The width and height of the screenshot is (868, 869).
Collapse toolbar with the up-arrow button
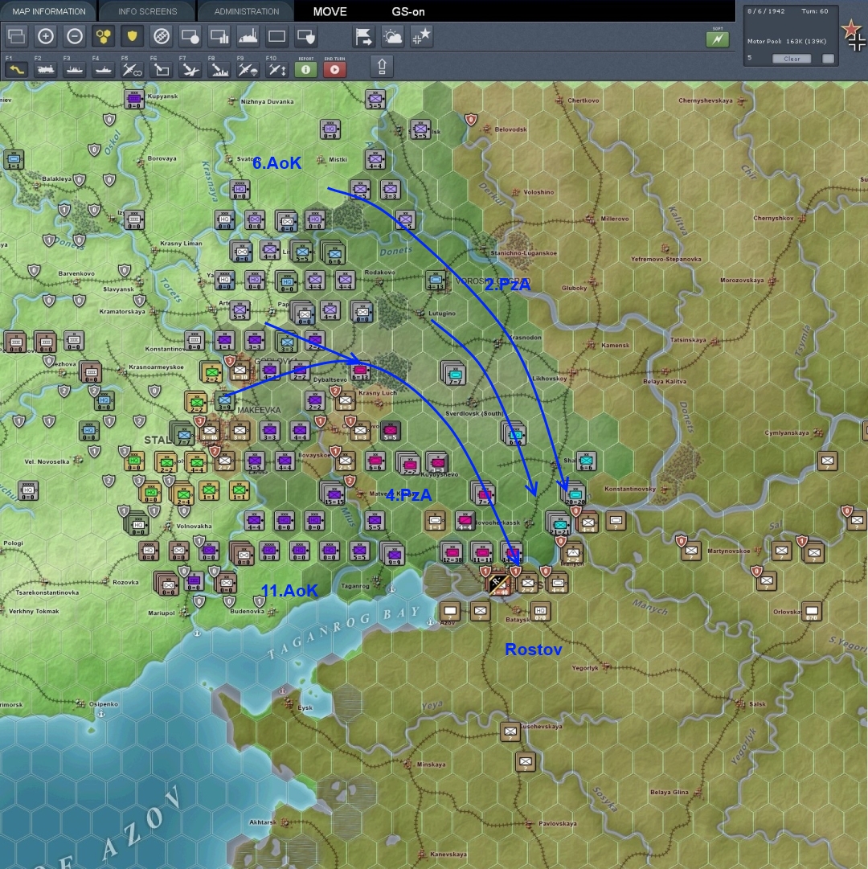383,67
